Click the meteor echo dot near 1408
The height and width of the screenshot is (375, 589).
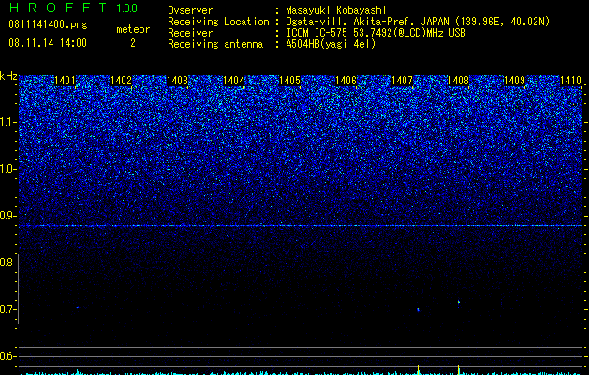459,302
